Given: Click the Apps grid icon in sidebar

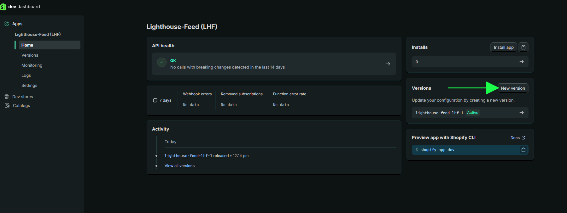Looking at the screenshot, I should click(x=7, y=24).
